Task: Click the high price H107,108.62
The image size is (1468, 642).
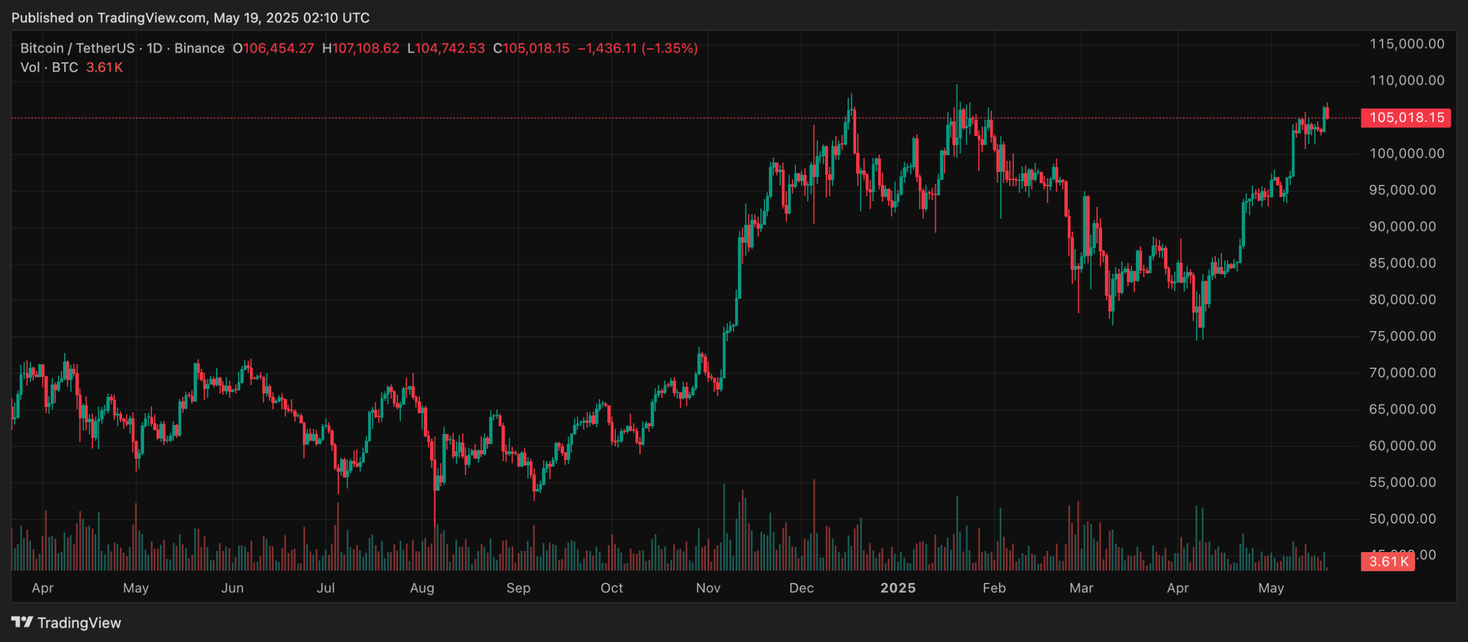Action: [360, 48]
